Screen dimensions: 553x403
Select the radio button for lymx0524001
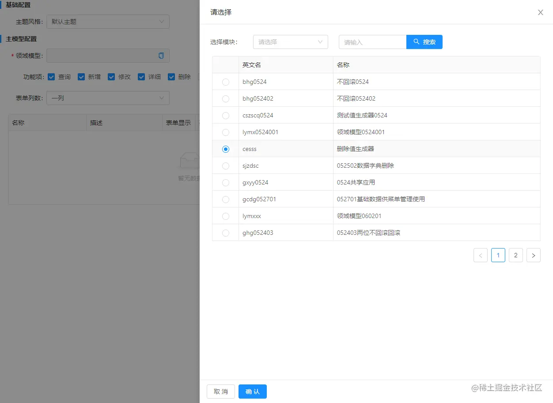coord(226,132)
